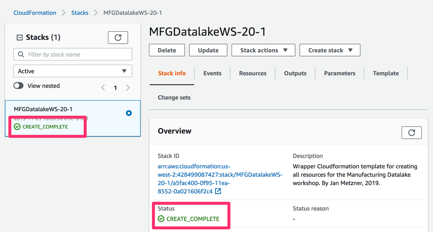This screenshot has width=433, height=232.
Task: Go to the previous stacks page
Action: click(103, 88)
